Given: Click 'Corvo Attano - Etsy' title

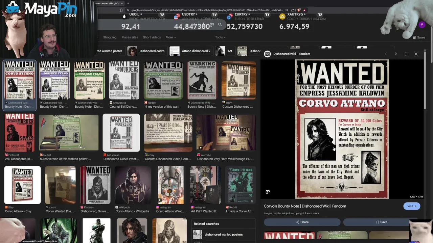Looking at the screenshot, I should (18, 211).
